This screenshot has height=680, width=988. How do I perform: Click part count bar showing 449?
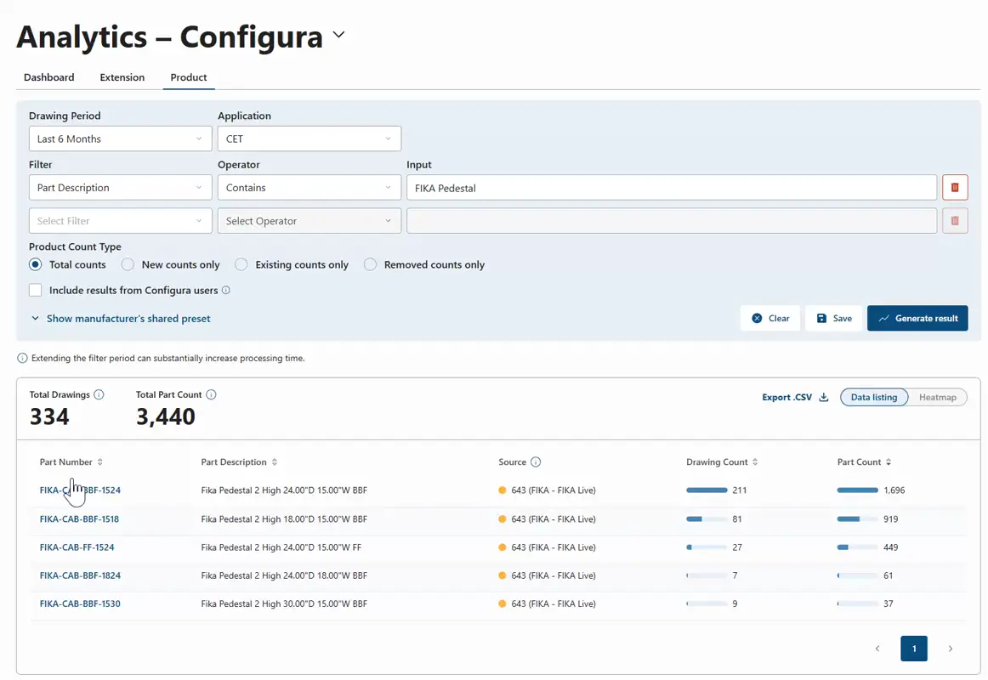click(x=857, y=547)
